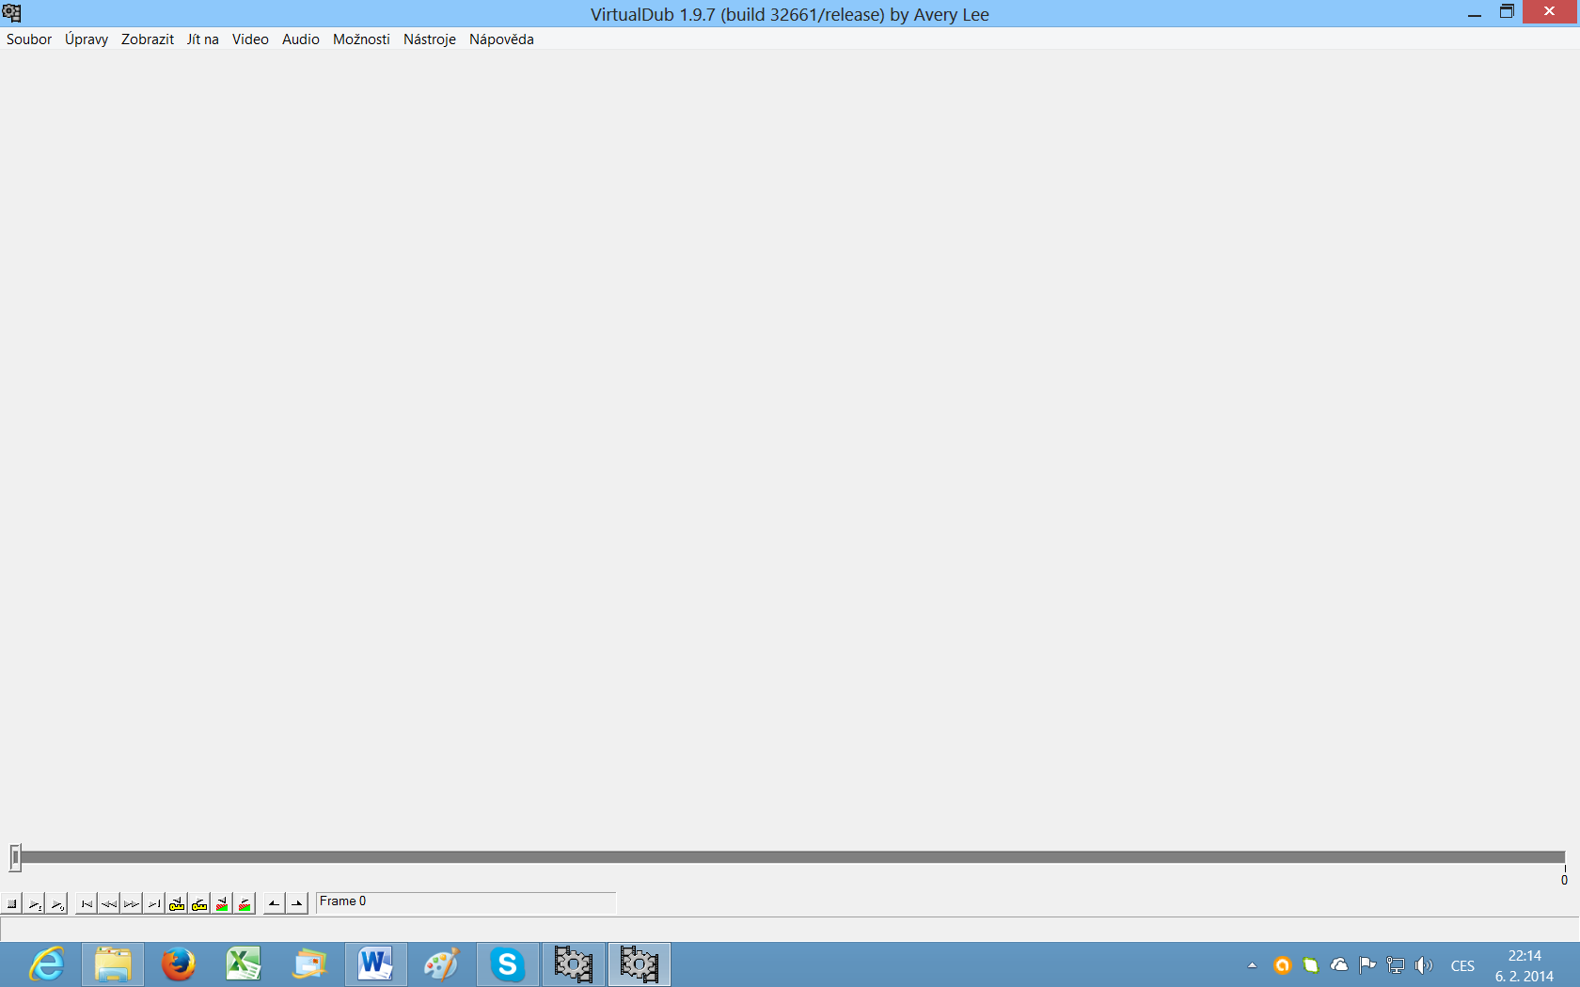Image resolution: width=1580 pixels, height=987 pixels.
Task: Step backward one frame
Action: pos(109,904)
